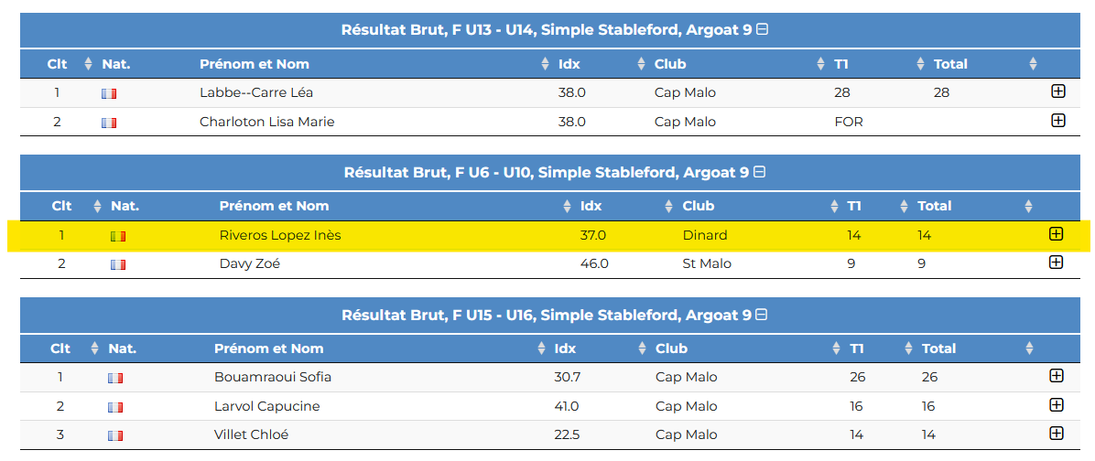Expand Larvol Capucine scorecard plus icon

pos(1056,405)
